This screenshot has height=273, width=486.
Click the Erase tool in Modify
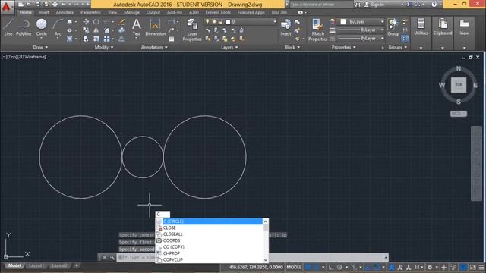coord(121,22)
